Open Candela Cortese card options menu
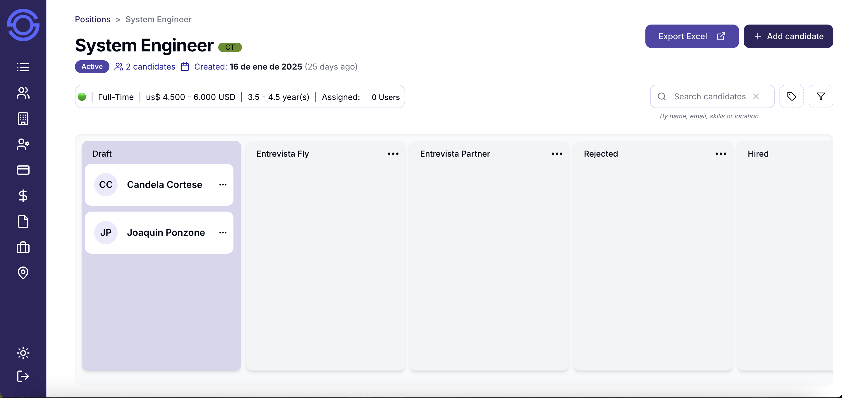842x398 pixels. [x=223, y=185]
